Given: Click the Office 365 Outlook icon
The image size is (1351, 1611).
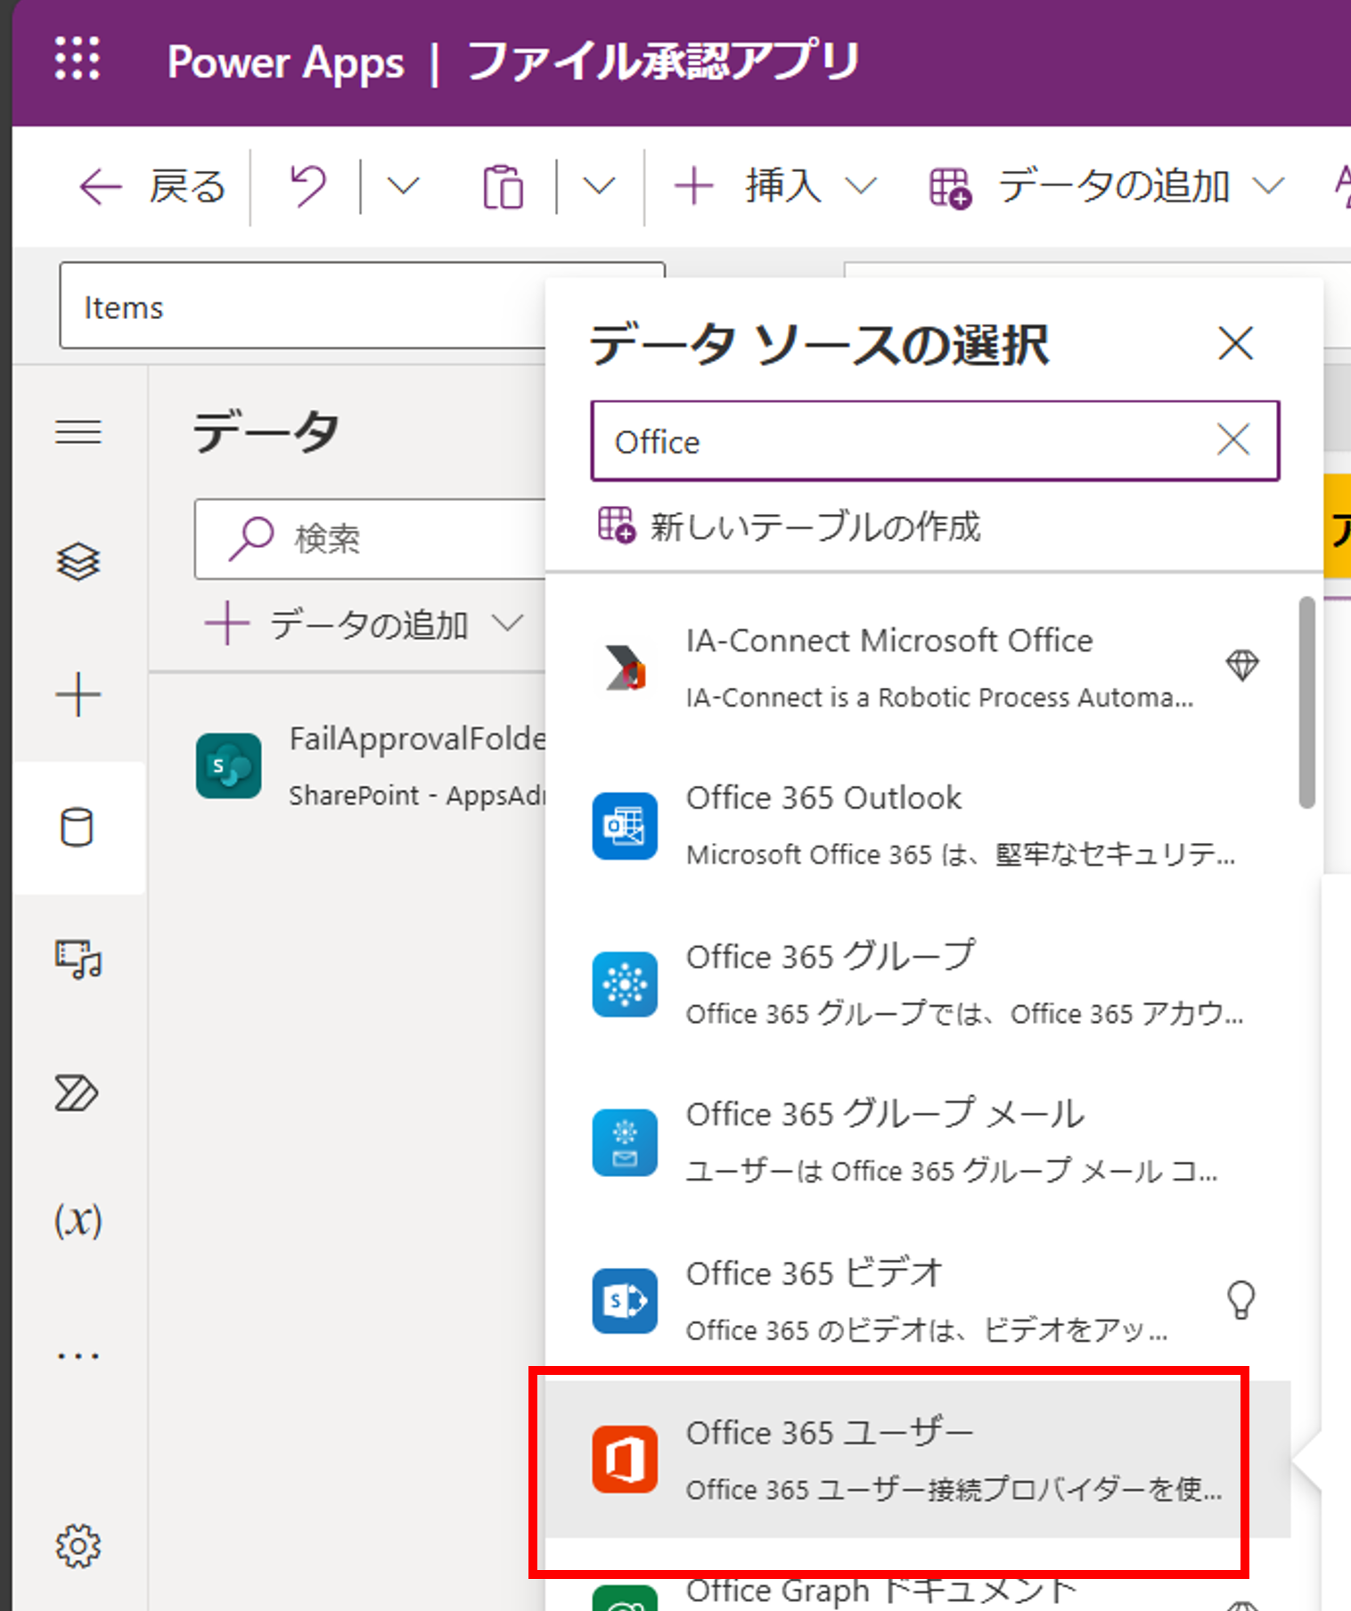Looking at the screenshot, I should coord(625,826).
